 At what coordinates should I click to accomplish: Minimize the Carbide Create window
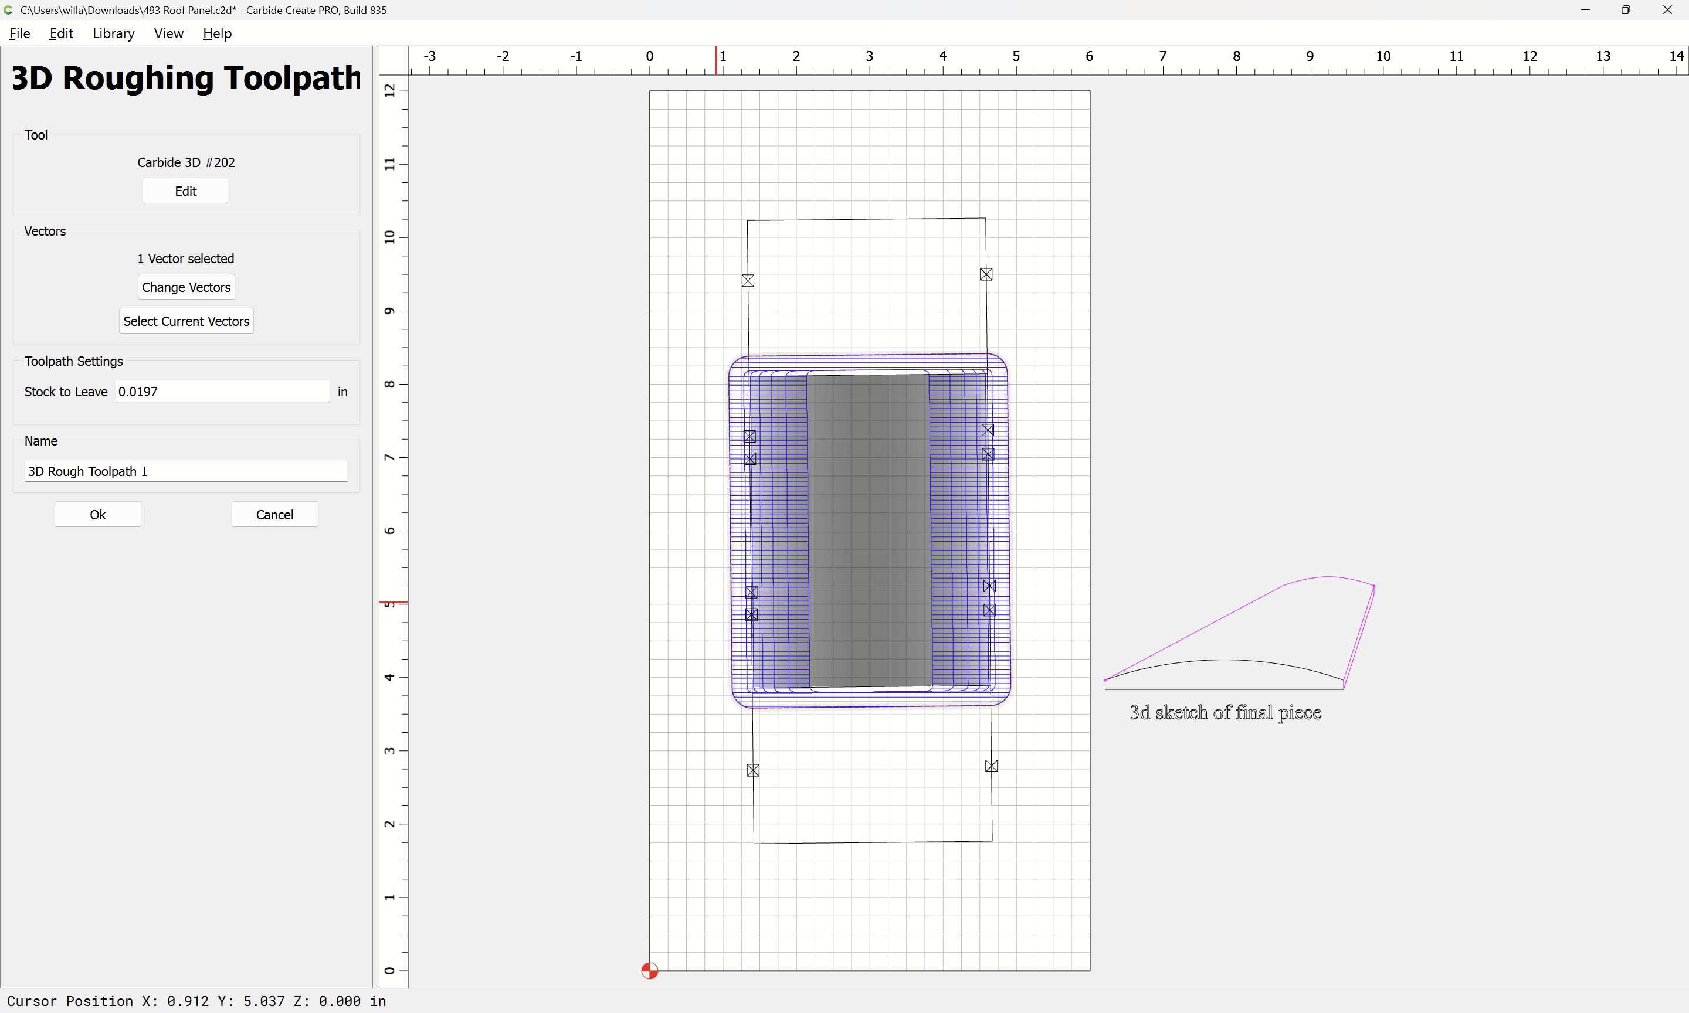[x=1585, y=9]
